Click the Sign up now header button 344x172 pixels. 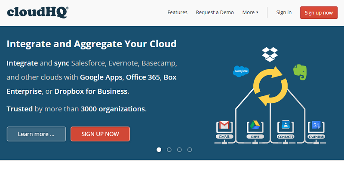(319, 13)
